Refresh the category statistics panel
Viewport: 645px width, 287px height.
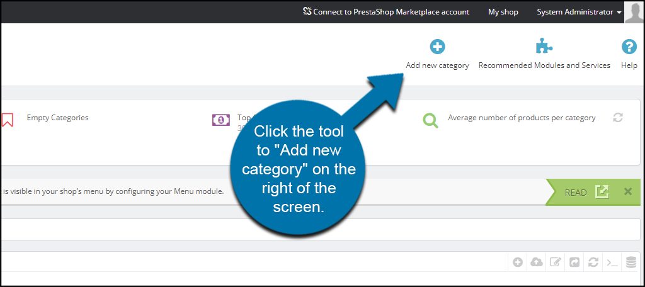(618, 118)
